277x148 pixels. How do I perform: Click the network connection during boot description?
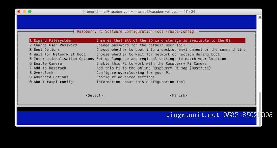pyautogui.click(x=158, y=54)
